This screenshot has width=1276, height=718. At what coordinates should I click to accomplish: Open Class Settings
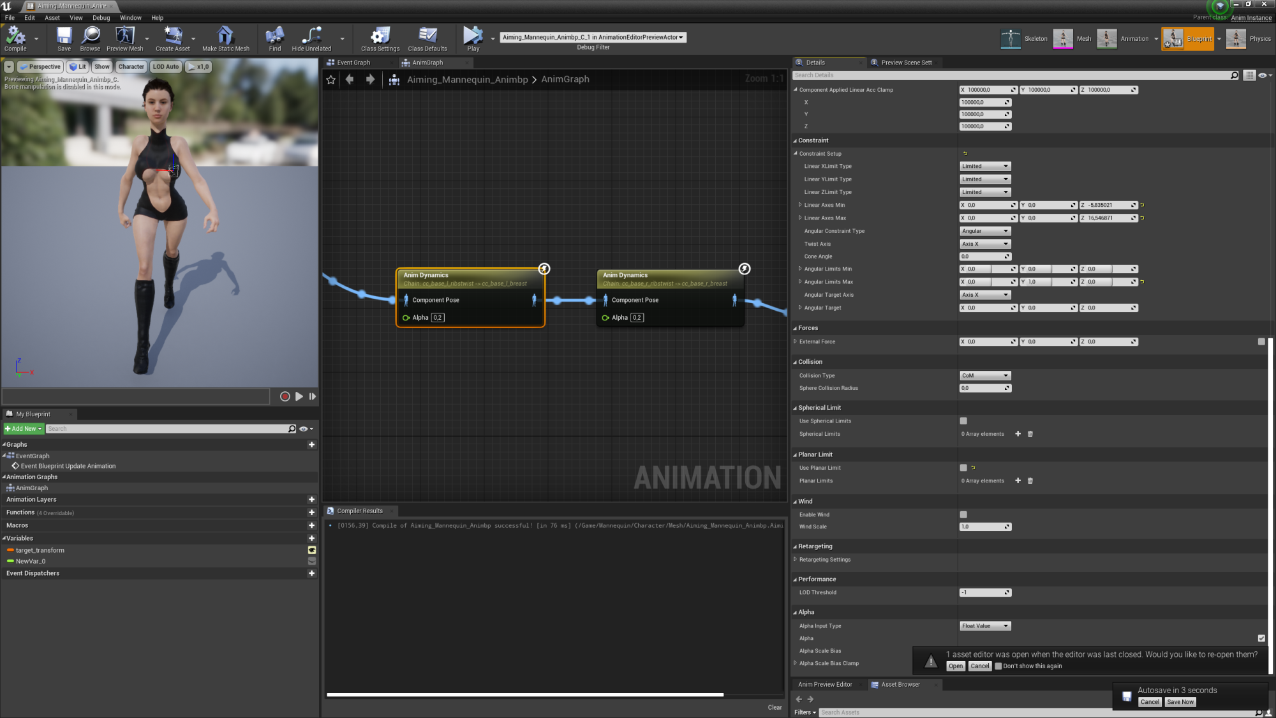pos(380,38)
